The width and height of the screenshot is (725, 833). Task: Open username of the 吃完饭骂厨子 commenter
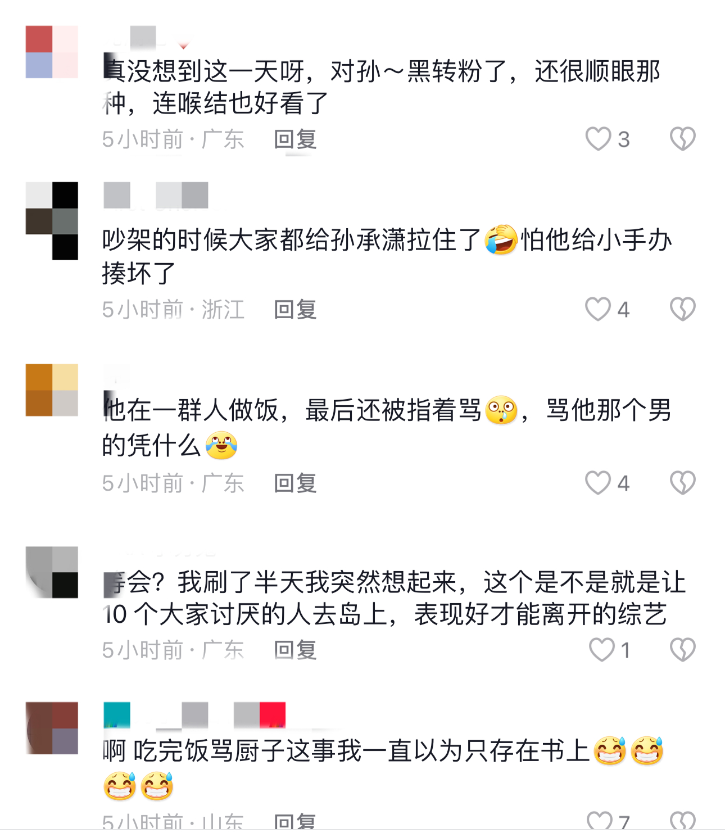click(194, 715)
